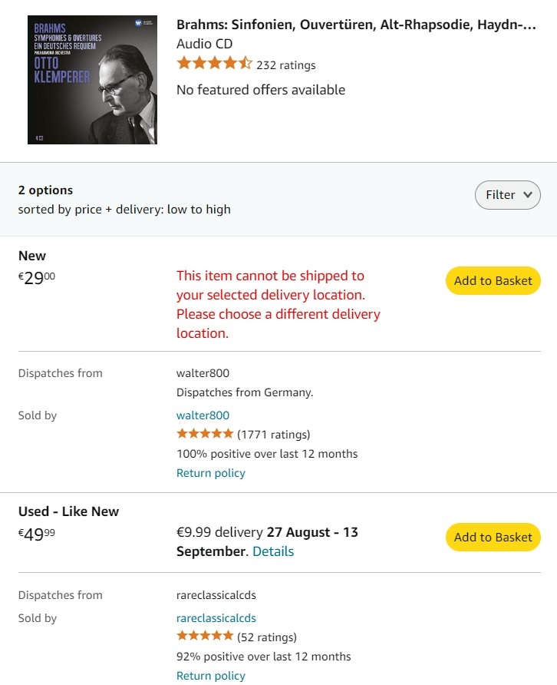Click the €49.99 Used price
Screen dimensions: 557x685
click(x=37, y=535)
